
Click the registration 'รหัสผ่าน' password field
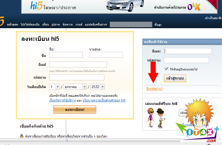click(x=77, y=77)
